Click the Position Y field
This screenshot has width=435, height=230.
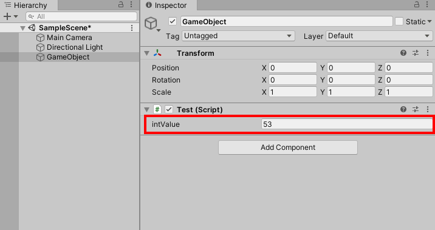click(x=351, y=67)
